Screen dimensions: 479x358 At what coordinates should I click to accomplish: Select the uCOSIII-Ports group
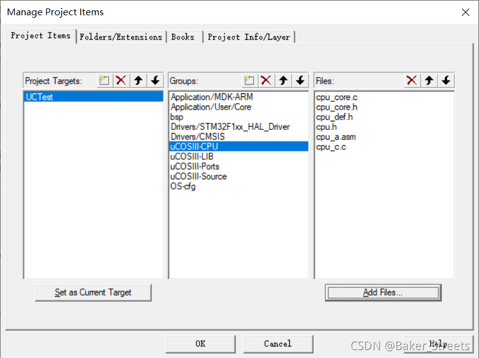pyautogui.click(x=238, y=166)
